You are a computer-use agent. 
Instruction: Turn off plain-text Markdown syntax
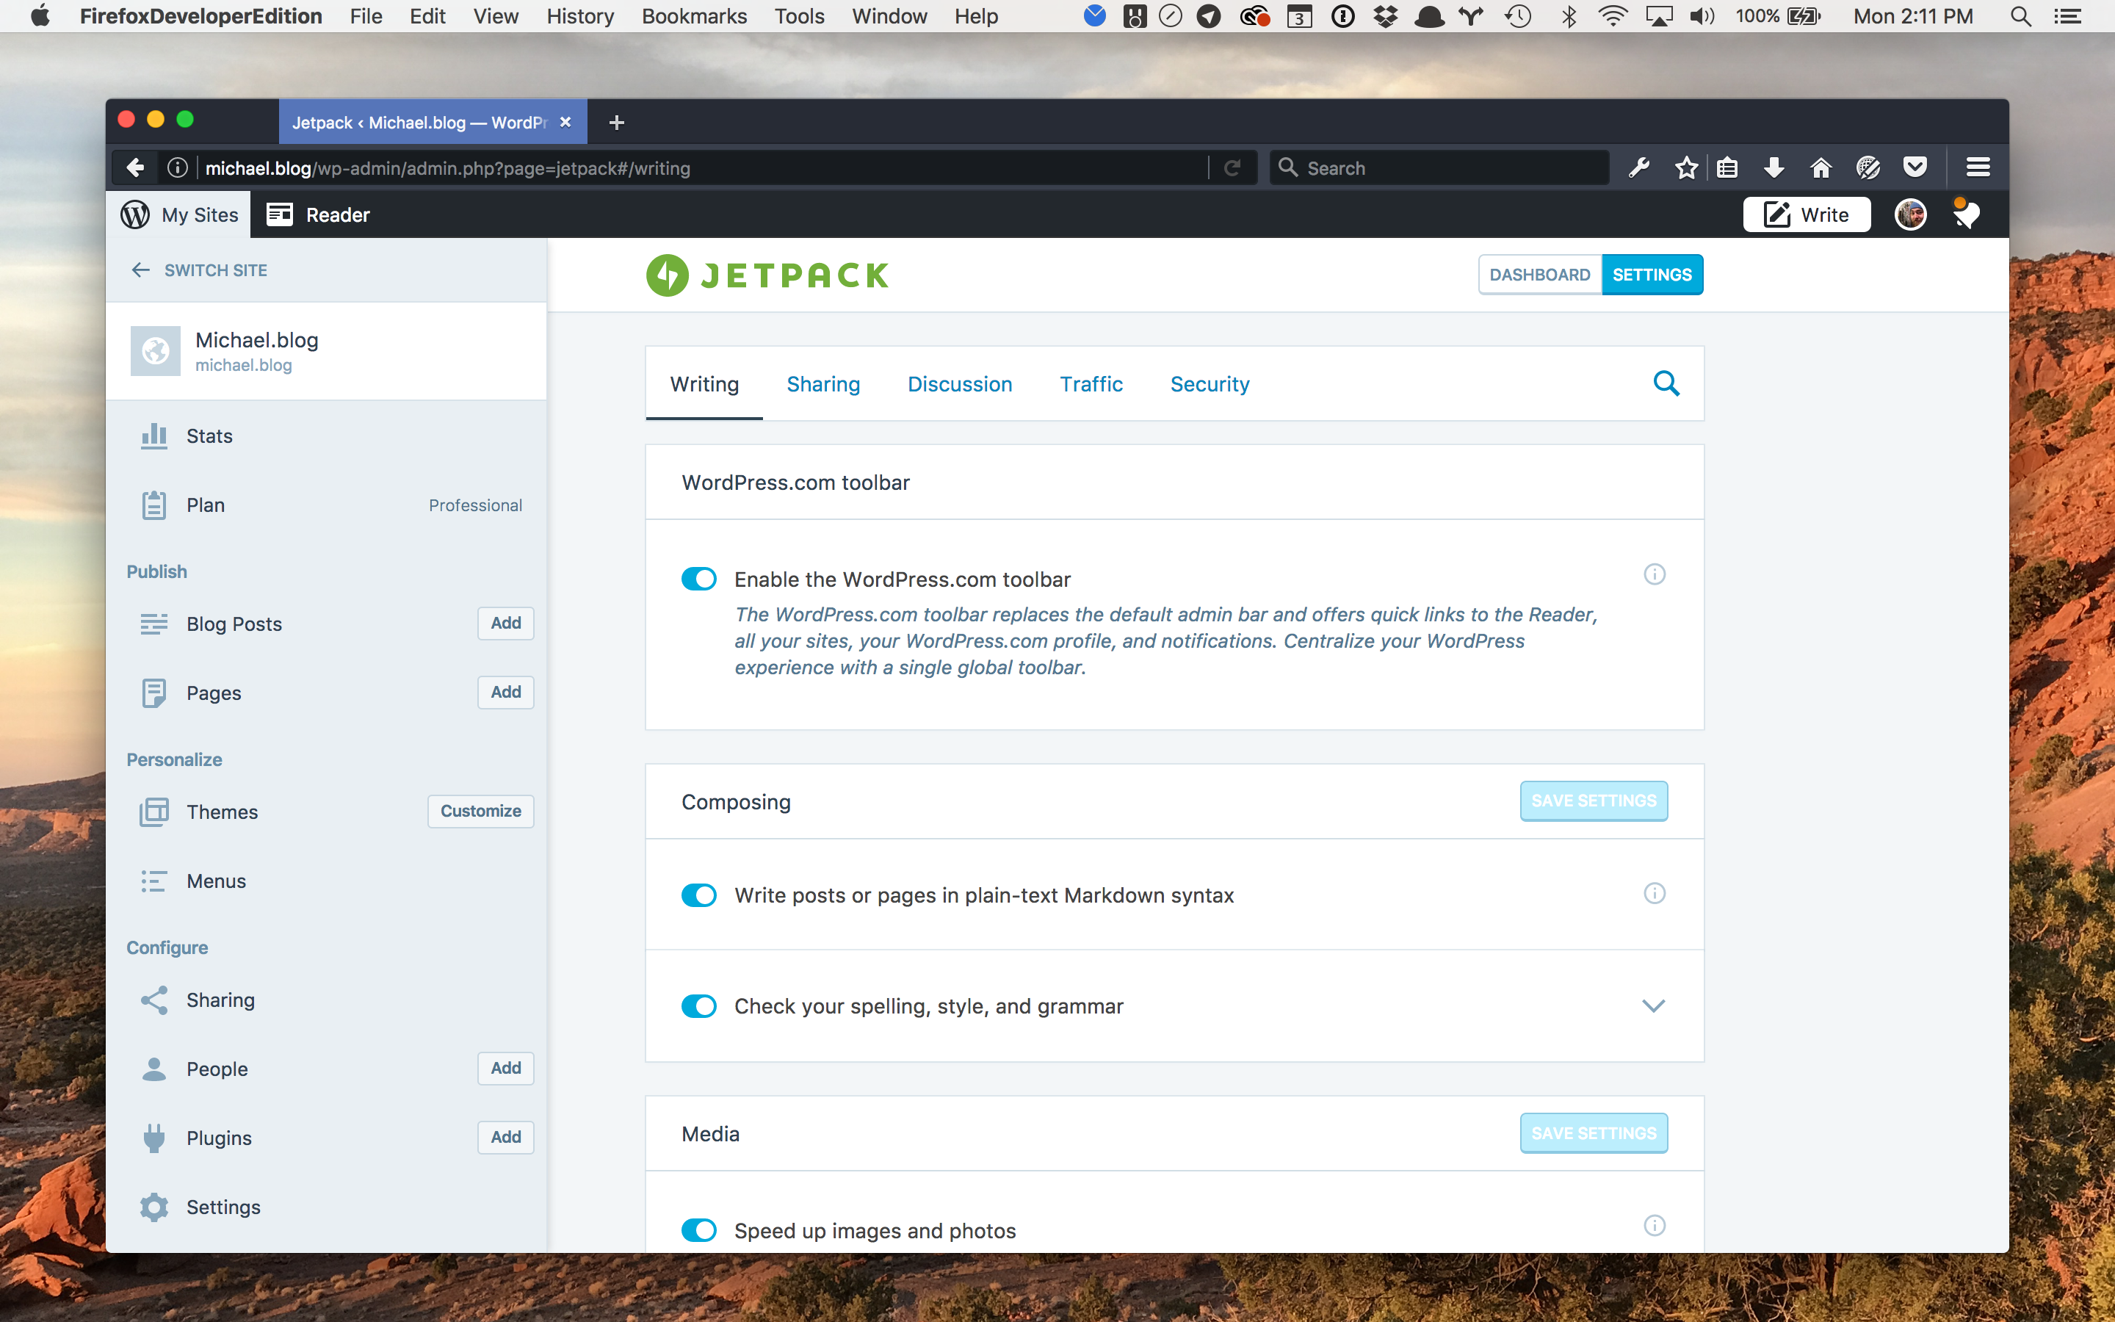point(699,895)
